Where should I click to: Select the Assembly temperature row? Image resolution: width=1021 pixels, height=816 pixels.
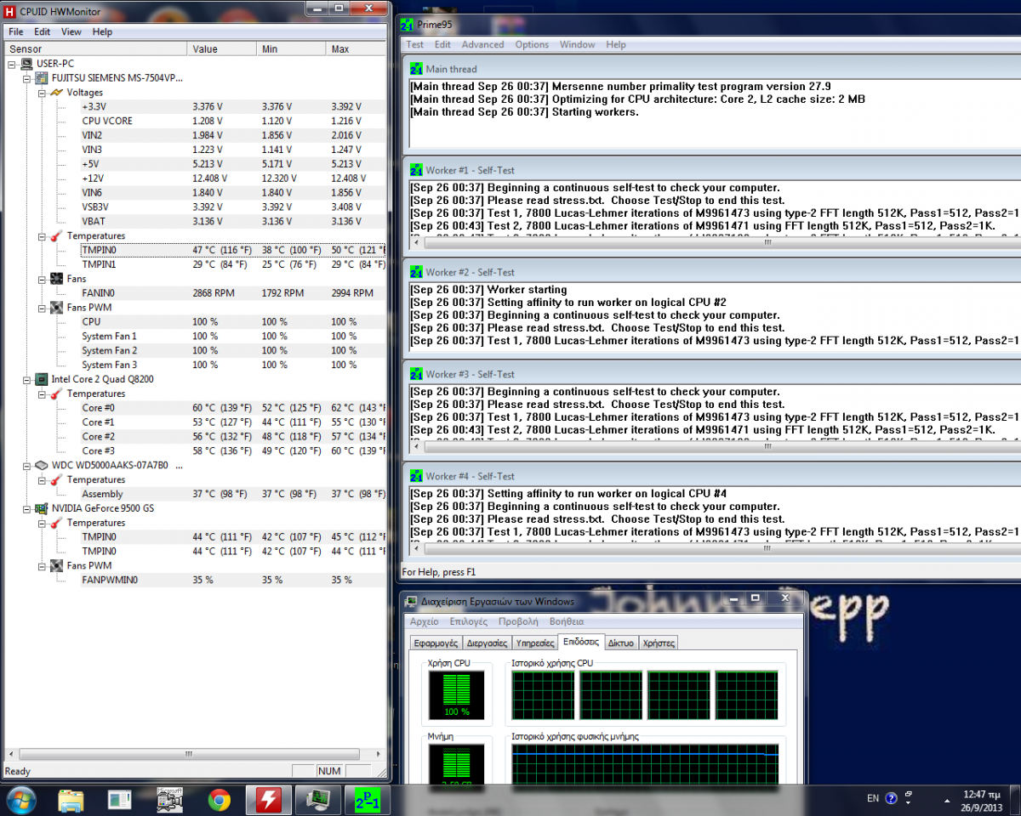click(x=232, y=494)
